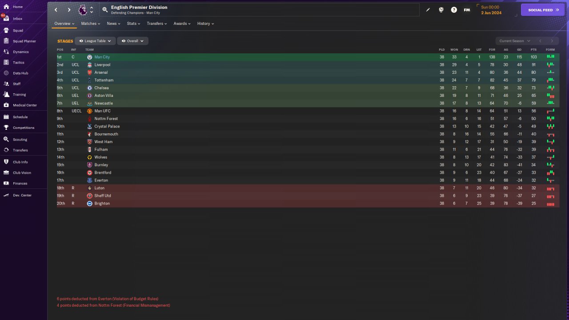The width and height of the screenshot is (569, 320).
Task: Expand the Current Season dropdown
Action: (515, 41)
